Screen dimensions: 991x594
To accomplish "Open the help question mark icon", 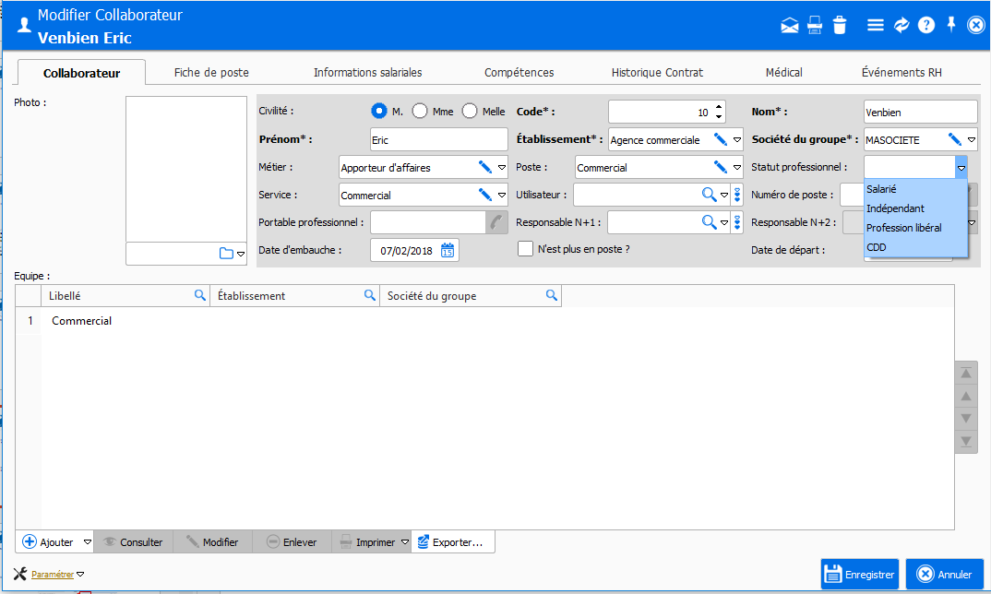I will (x=926, y=26).
